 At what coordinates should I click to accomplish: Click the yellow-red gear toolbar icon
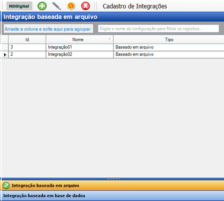click(x=71, y=6)
